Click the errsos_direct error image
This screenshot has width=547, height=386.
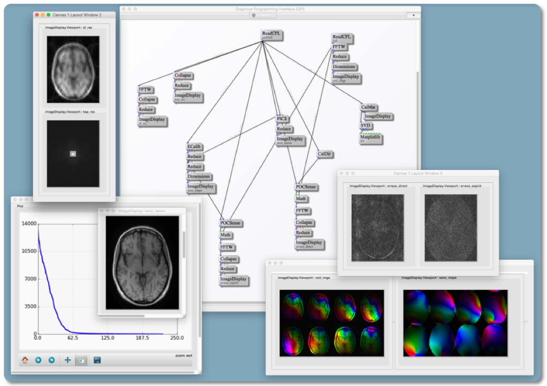[x=377, y=227]
